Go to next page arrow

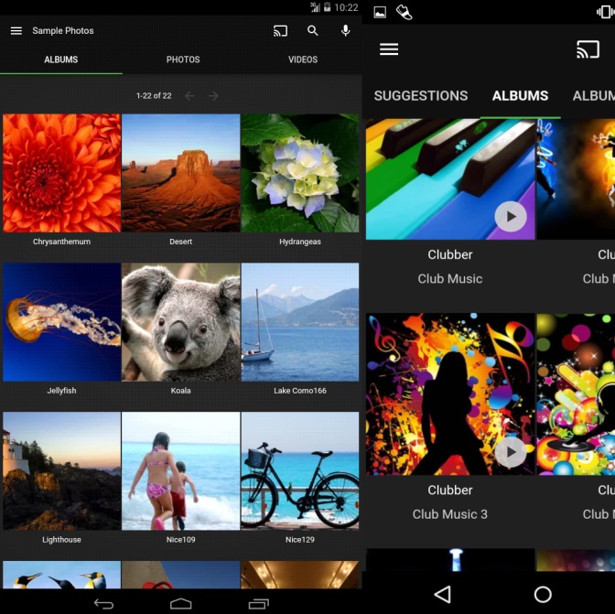pyautogui.click(x=213, y=96)
